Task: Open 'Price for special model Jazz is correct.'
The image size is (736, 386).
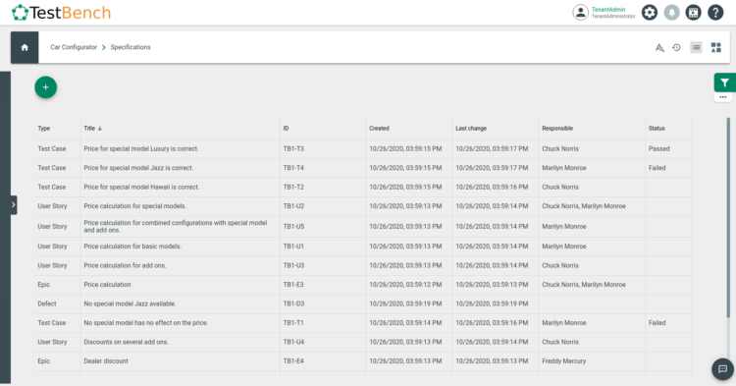Action: tap(138, 168)
